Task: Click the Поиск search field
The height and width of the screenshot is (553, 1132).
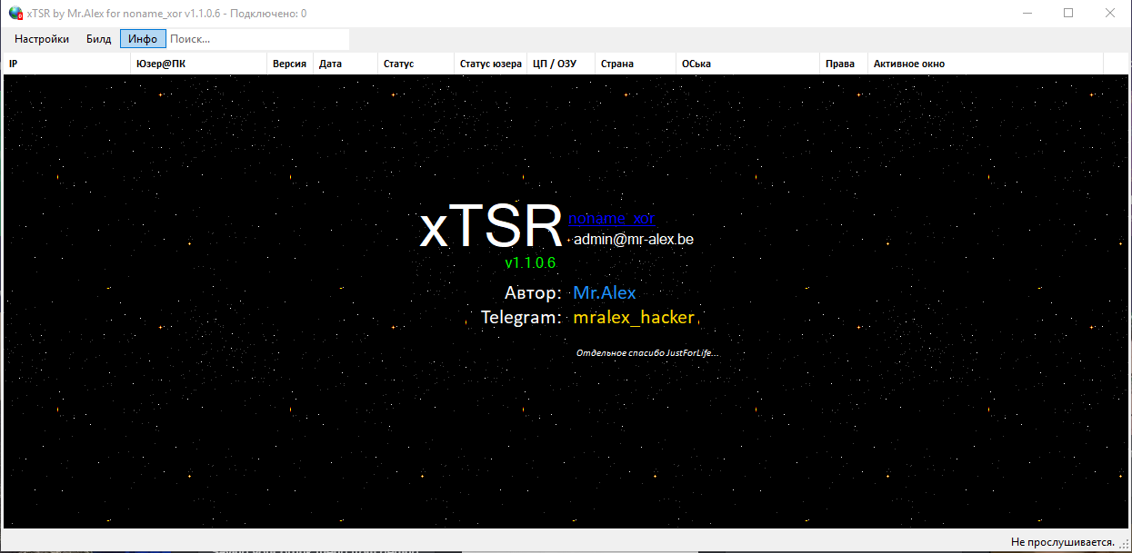Action: [x=257, y=39]
